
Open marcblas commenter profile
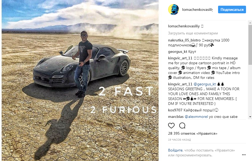tap(176, 117)
